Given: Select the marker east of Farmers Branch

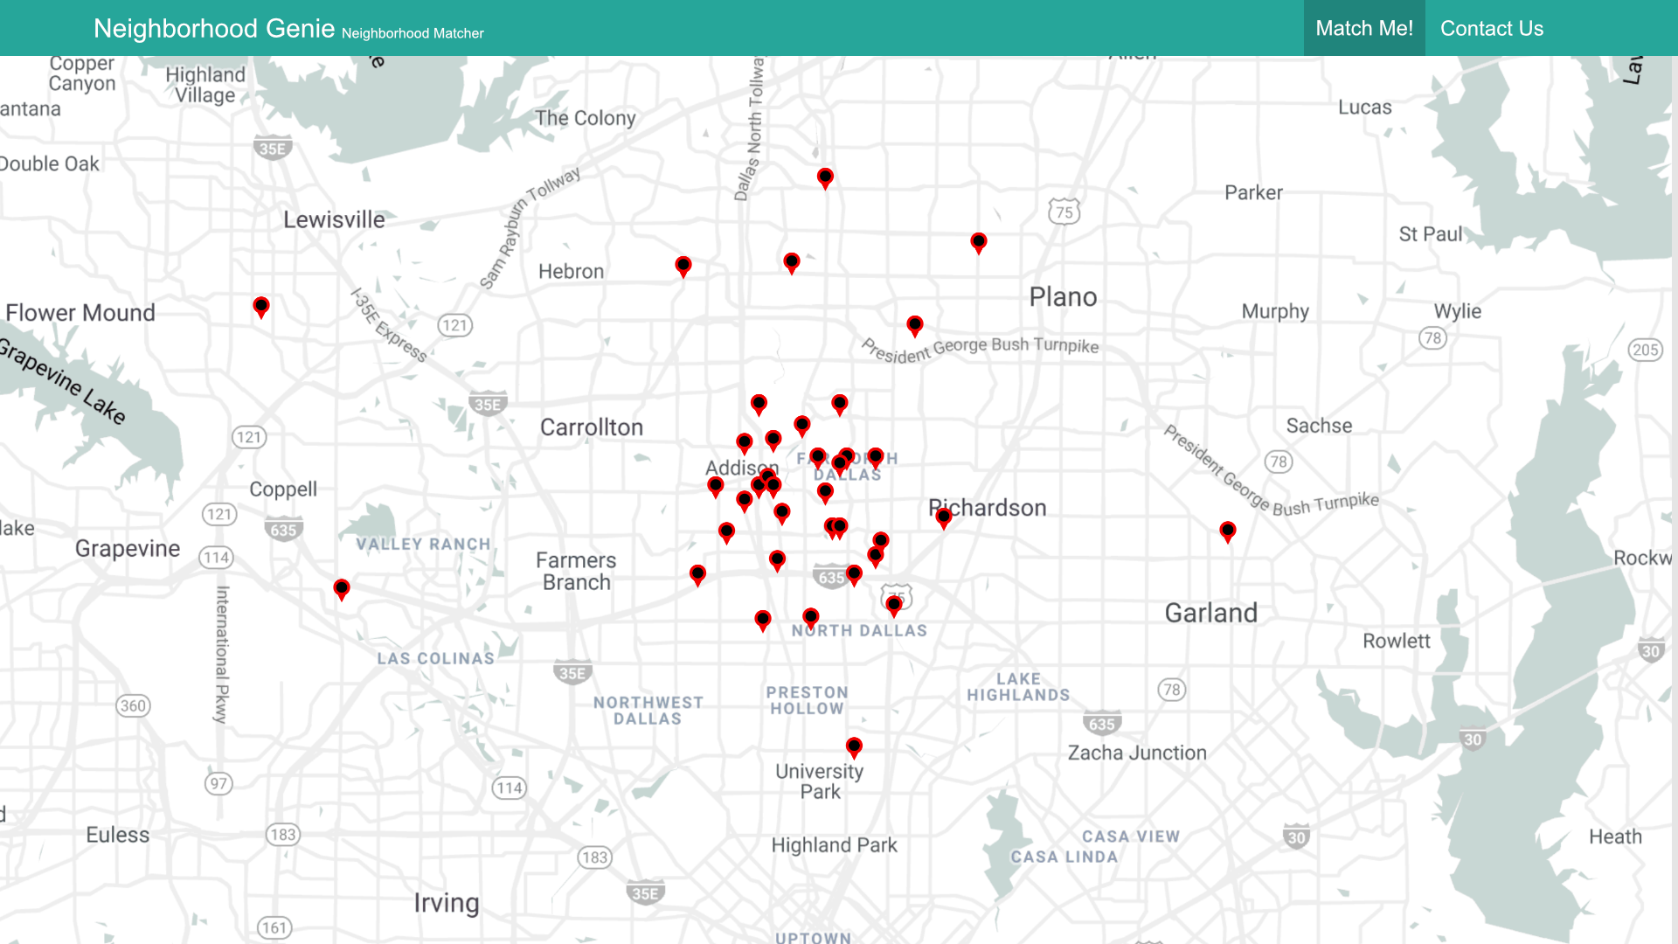Looking at the screenshot, I should [x=697, y=574].
